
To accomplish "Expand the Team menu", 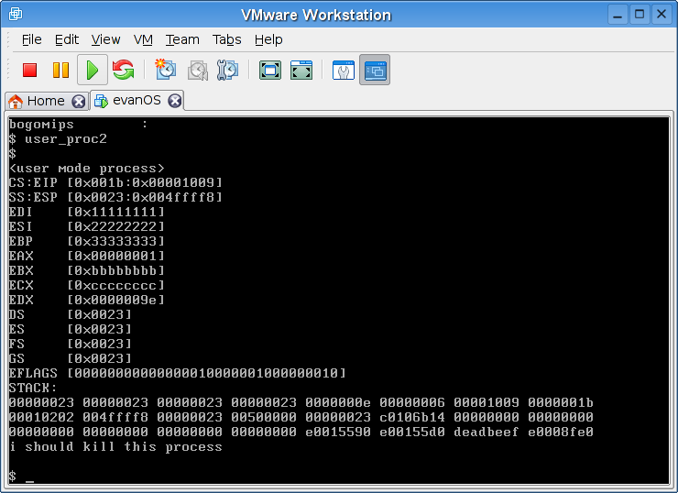I will 182,39.
